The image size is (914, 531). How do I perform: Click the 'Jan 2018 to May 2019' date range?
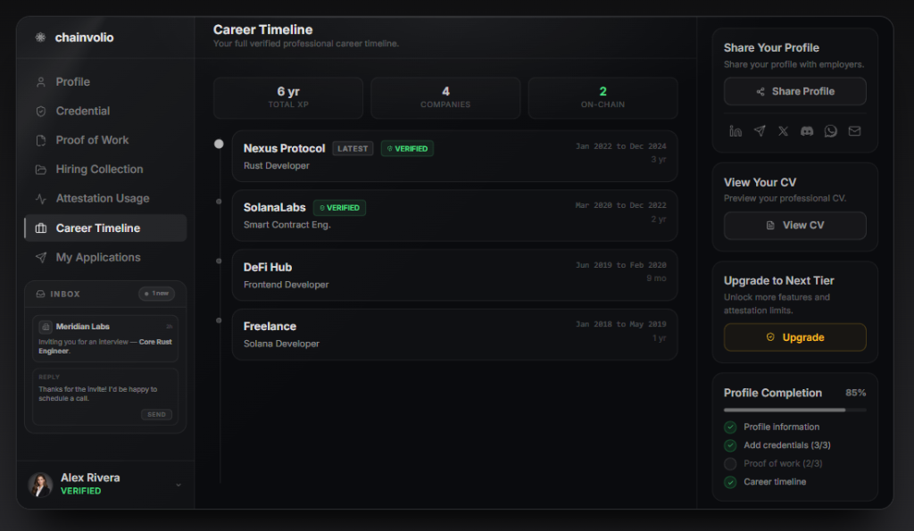[x=621, y=324]
